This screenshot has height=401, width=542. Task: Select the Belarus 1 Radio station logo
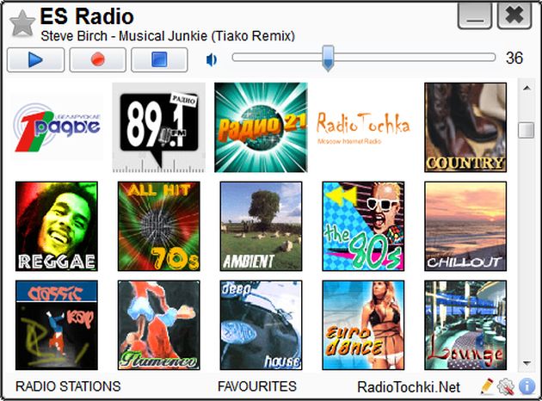[57, 127]
